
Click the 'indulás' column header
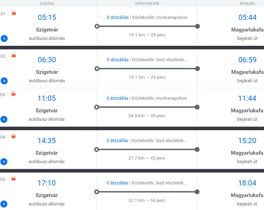(47, 3)
